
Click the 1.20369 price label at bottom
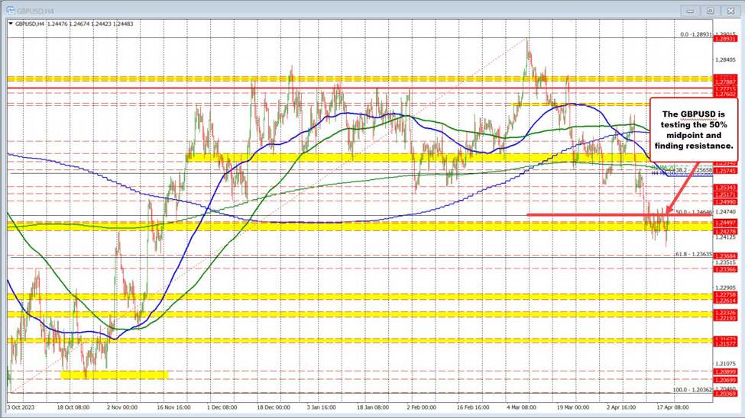tap(724, 394)
